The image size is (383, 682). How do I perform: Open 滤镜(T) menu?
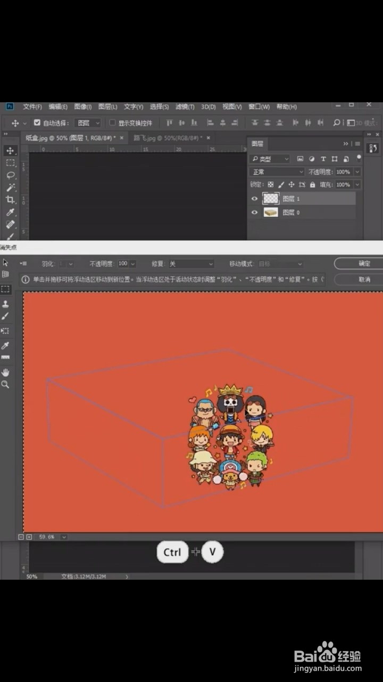pos(185,107)
